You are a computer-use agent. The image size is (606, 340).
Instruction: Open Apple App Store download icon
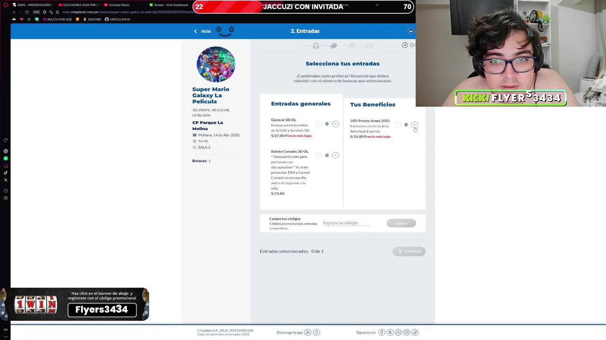[317, 332]
